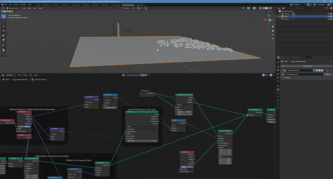Viewport: 333px width, 179px height.
Task: Hide the Sphere object using its eye icon
Action: point(328,19)
